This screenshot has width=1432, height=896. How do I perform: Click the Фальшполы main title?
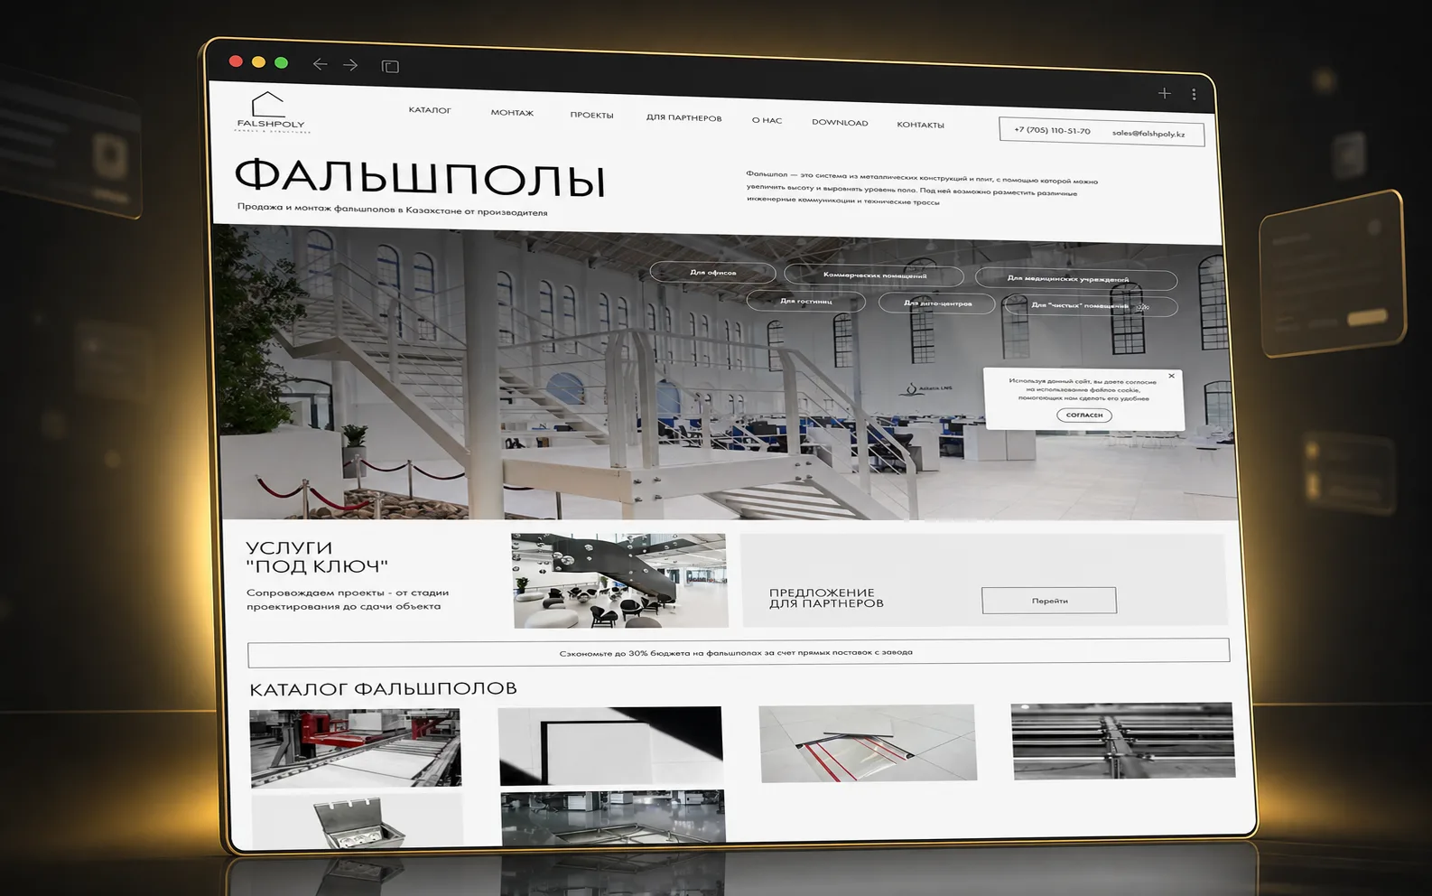coord(420,178)
